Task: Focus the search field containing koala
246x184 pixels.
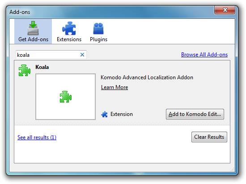Action: click(x=51, y=55)
